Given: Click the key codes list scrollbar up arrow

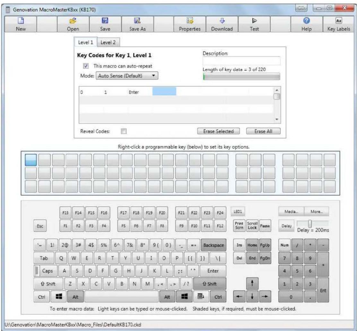Looking at the screenshot, I should coord(277,91).
